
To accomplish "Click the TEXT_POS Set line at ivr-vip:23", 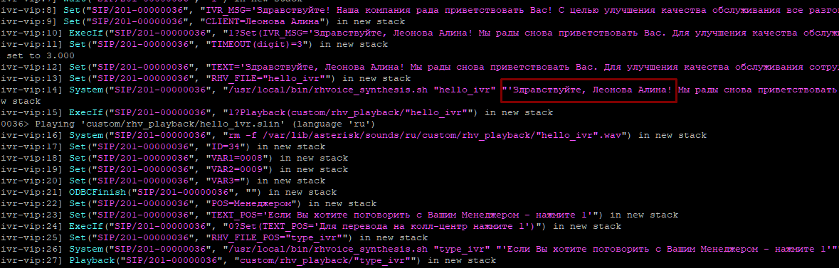I will [339, 215].
